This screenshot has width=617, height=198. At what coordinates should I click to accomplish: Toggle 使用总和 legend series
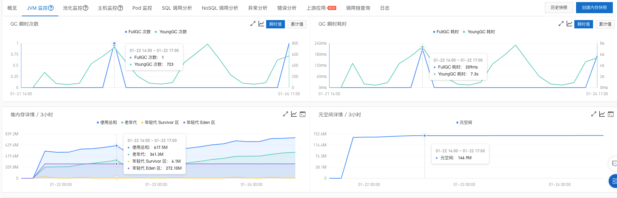click(x=107, y=123)
